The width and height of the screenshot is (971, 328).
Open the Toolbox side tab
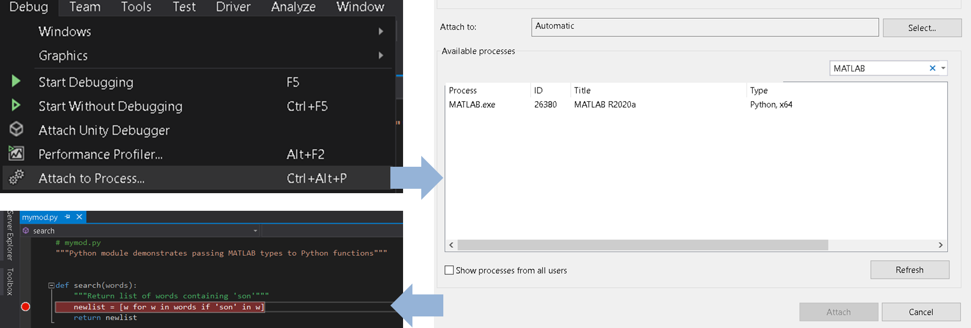[x=9, y=282]
